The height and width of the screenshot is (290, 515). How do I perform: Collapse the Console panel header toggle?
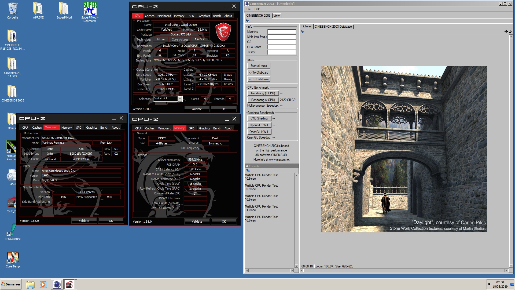point(247,166)
